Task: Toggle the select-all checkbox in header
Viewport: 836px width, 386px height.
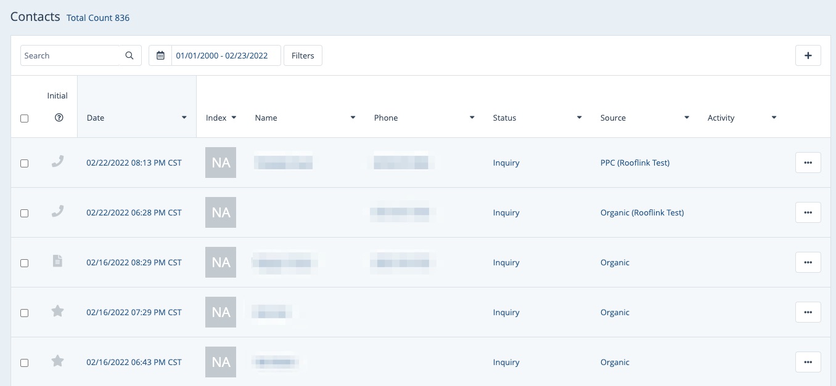Action: point(25,118)
